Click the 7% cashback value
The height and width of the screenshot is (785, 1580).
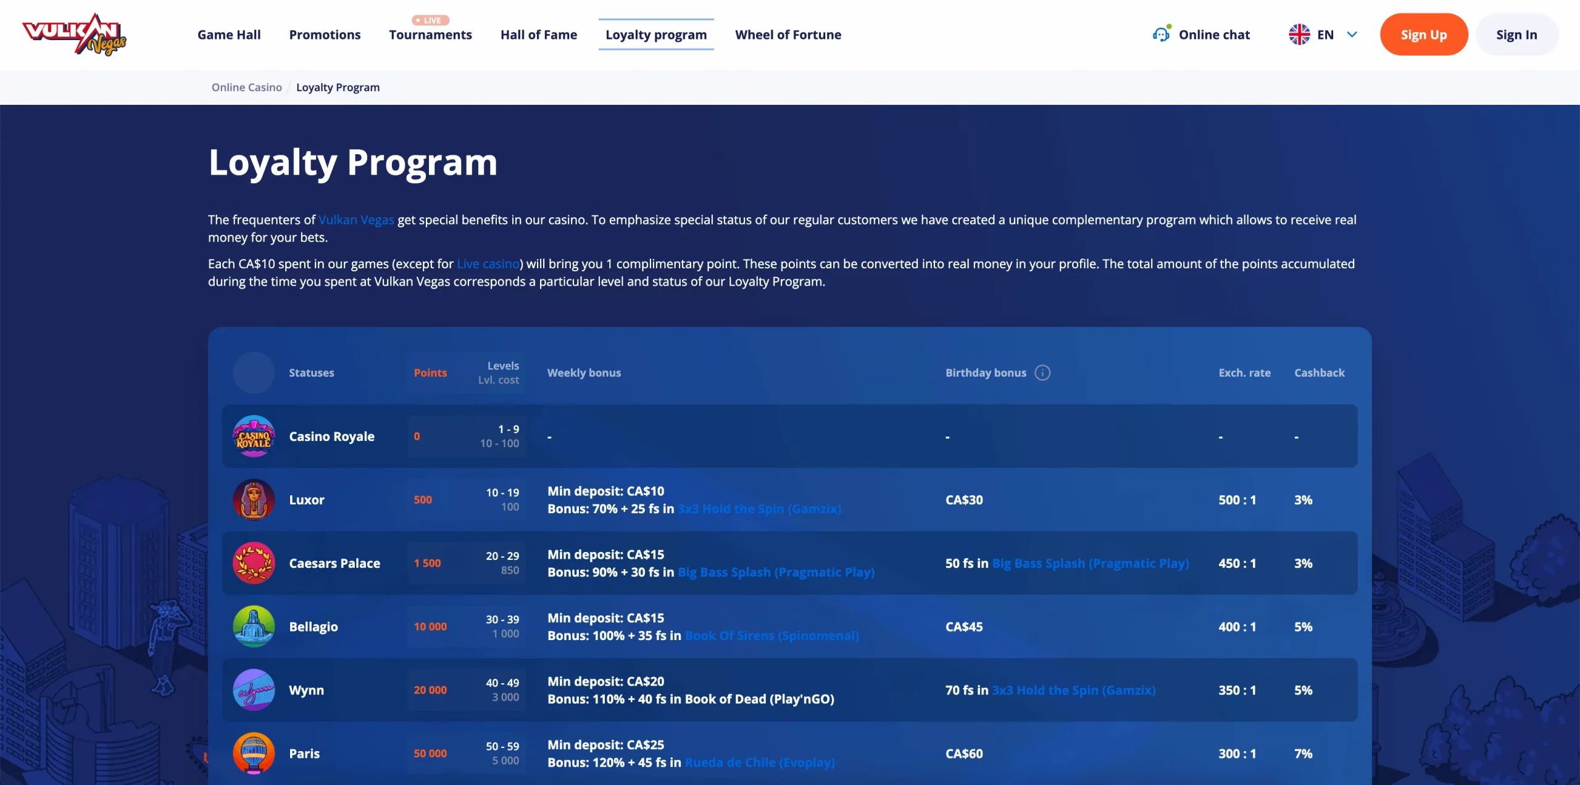point(1303,754)
